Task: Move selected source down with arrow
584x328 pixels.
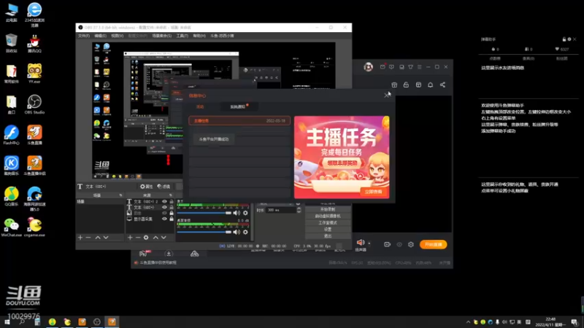Action: pos(164,238)
